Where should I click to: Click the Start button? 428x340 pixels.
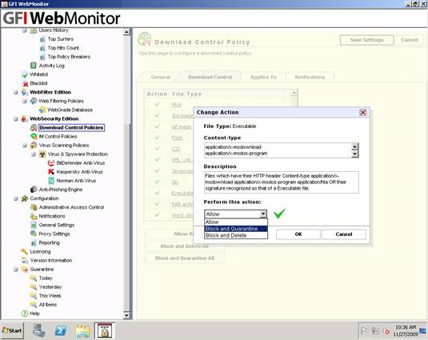click(x=12, y=330)
